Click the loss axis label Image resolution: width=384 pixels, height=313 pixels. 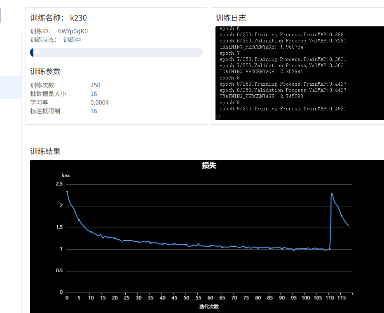click(66, 175)
